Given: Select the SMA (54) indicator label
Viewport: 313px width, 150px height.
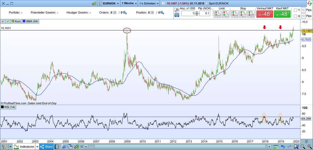Looking at the screenshot, I should [30, 21].
